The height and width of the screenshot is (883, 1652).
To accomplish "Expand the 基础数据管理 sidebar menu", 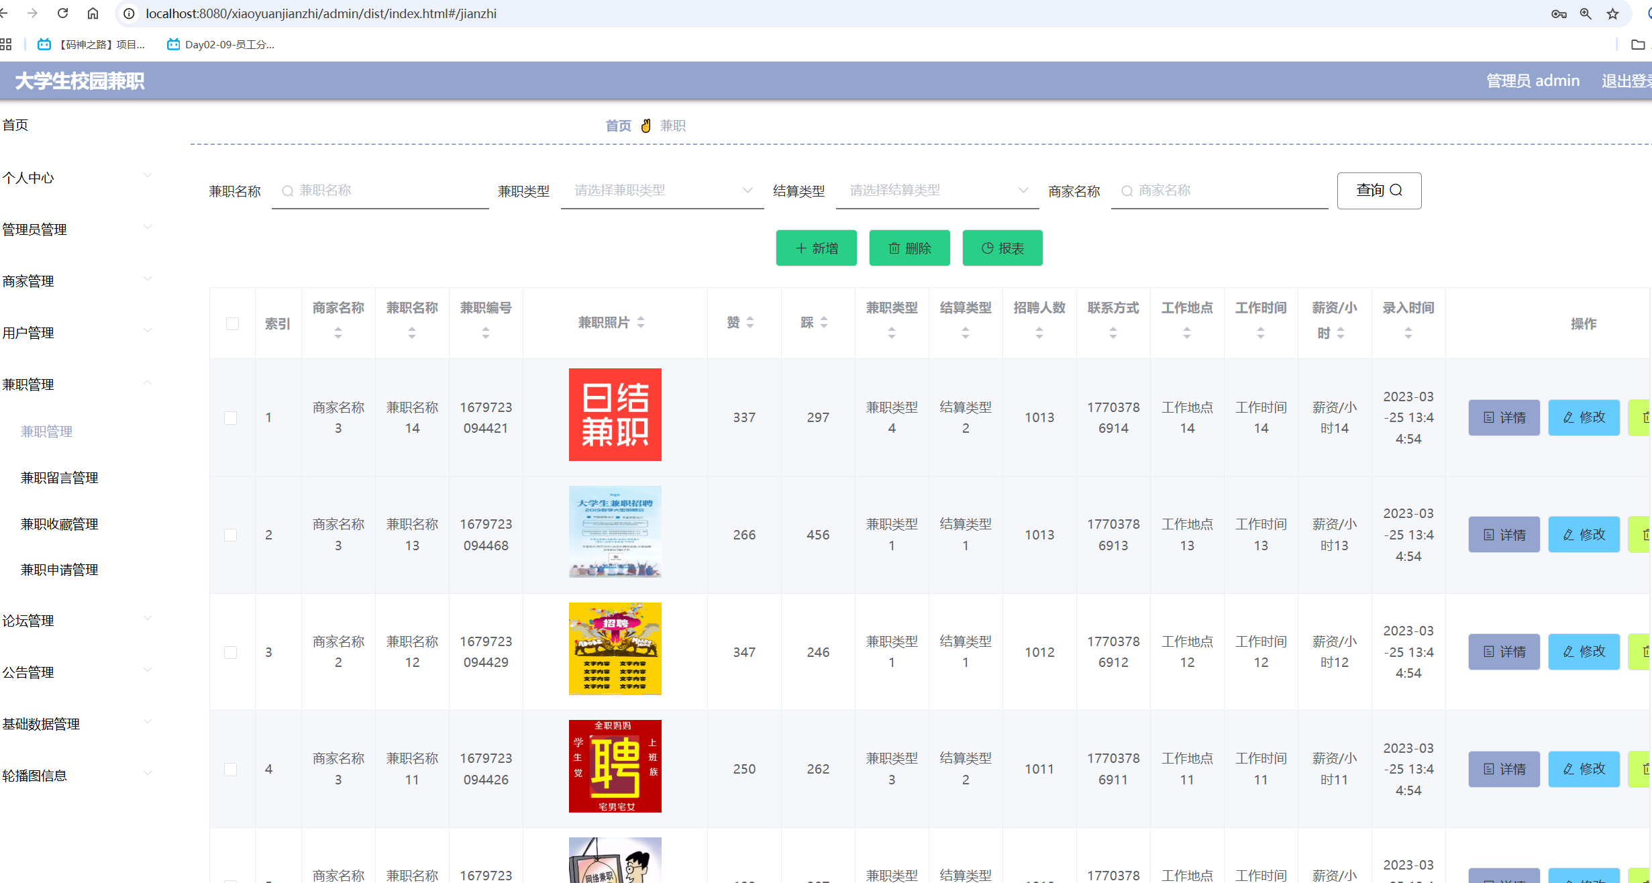I will pyautogui.click(x=77, y=724).
